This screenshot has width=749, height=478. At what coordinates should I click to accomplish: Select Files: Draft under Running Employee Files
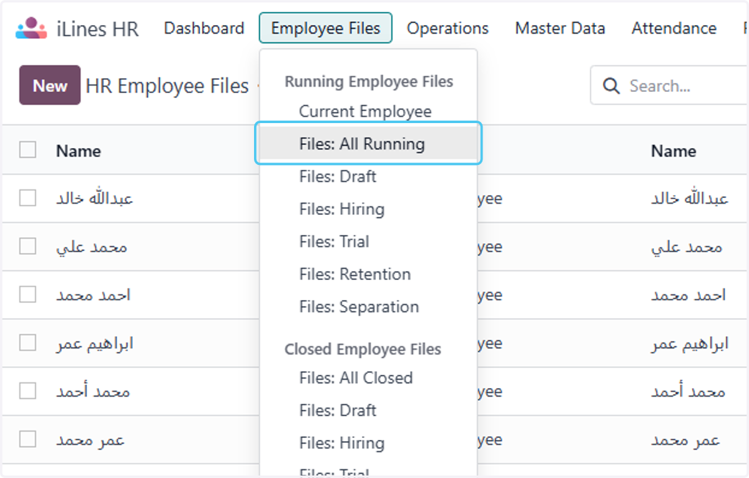(338, 176)
